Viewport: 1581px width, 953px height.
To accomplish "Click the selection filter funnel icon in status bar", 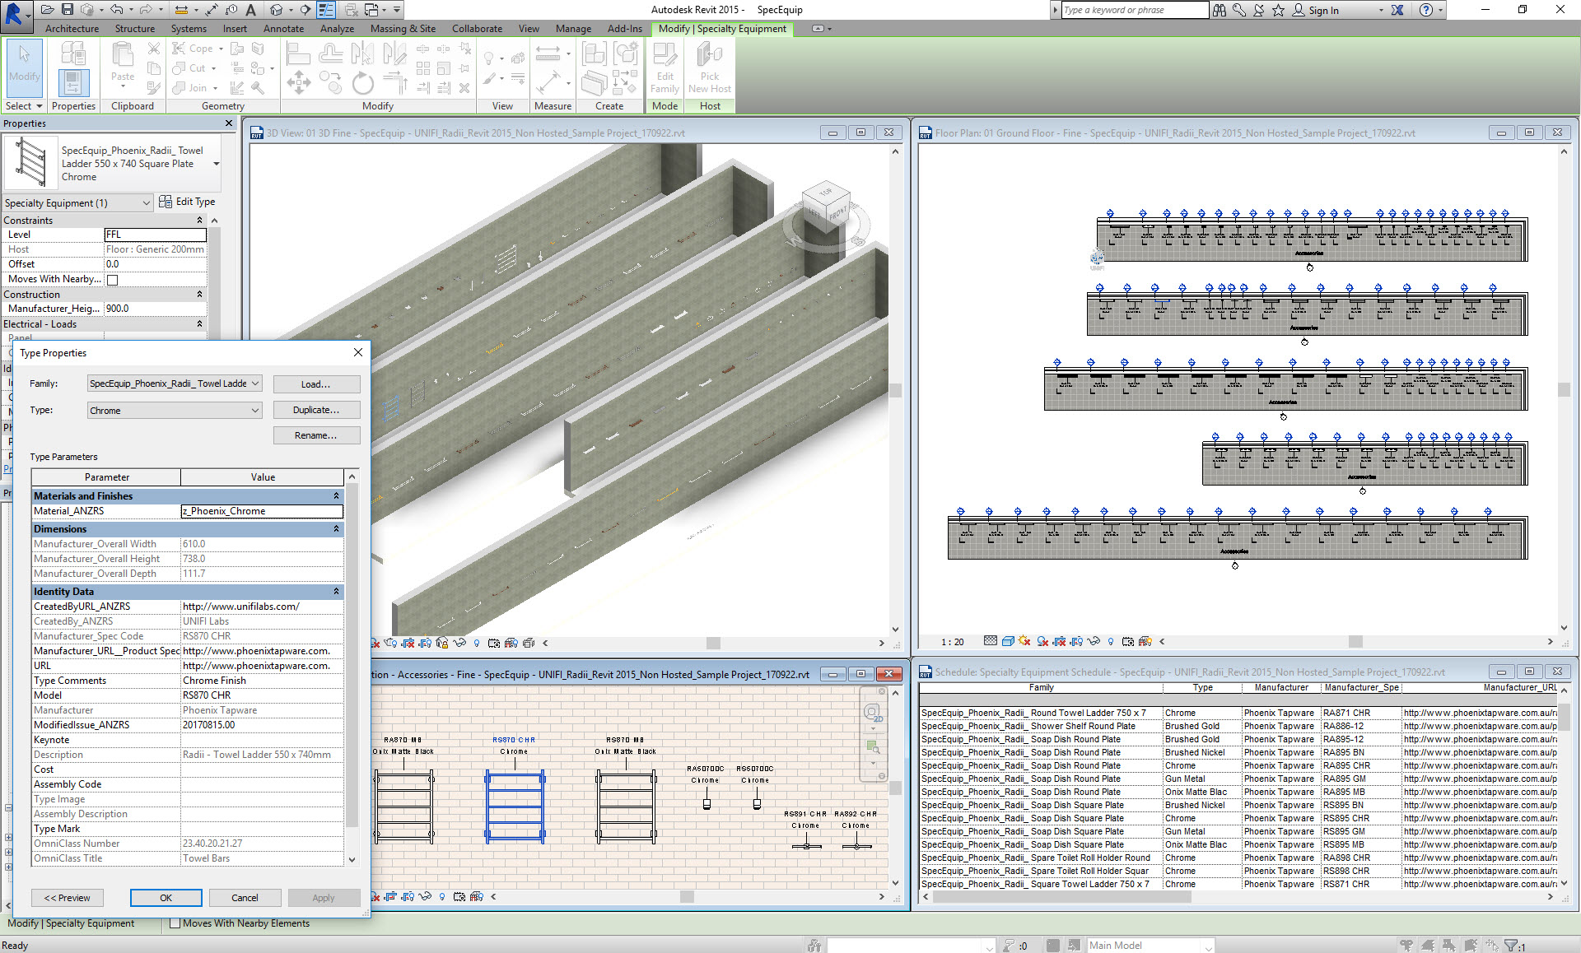I will coord(1511,946).
